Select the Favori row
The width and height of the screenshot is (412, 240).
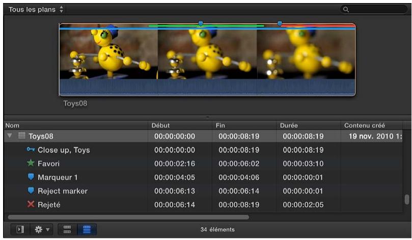203,164
